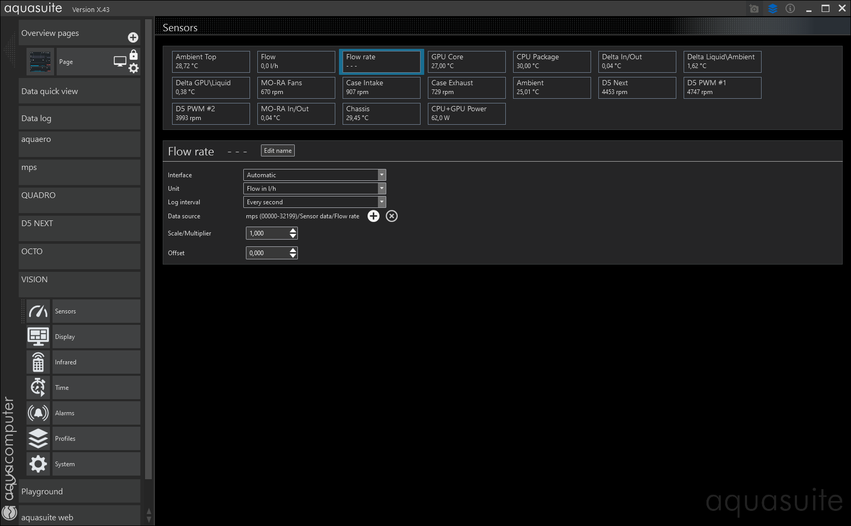
Task: Click the Profiles layers icon in sidebar
Action: tap(38, 439)
